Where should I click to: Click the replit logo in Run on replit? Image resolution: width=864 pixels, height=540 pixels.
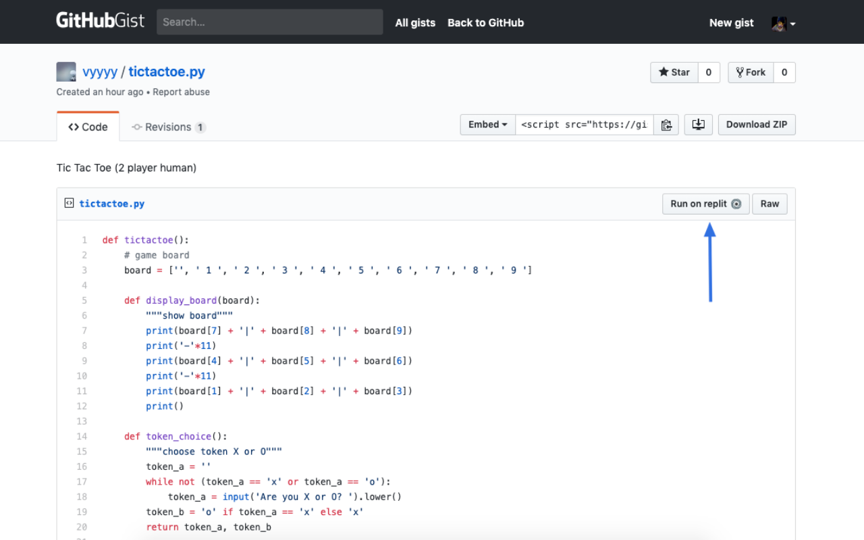coord(737,203)
